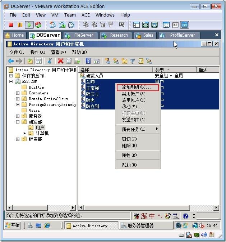The width and height of the screenshot is (226, 242).
Task: Select the Builtin container in tree
Action: (37, 87)
